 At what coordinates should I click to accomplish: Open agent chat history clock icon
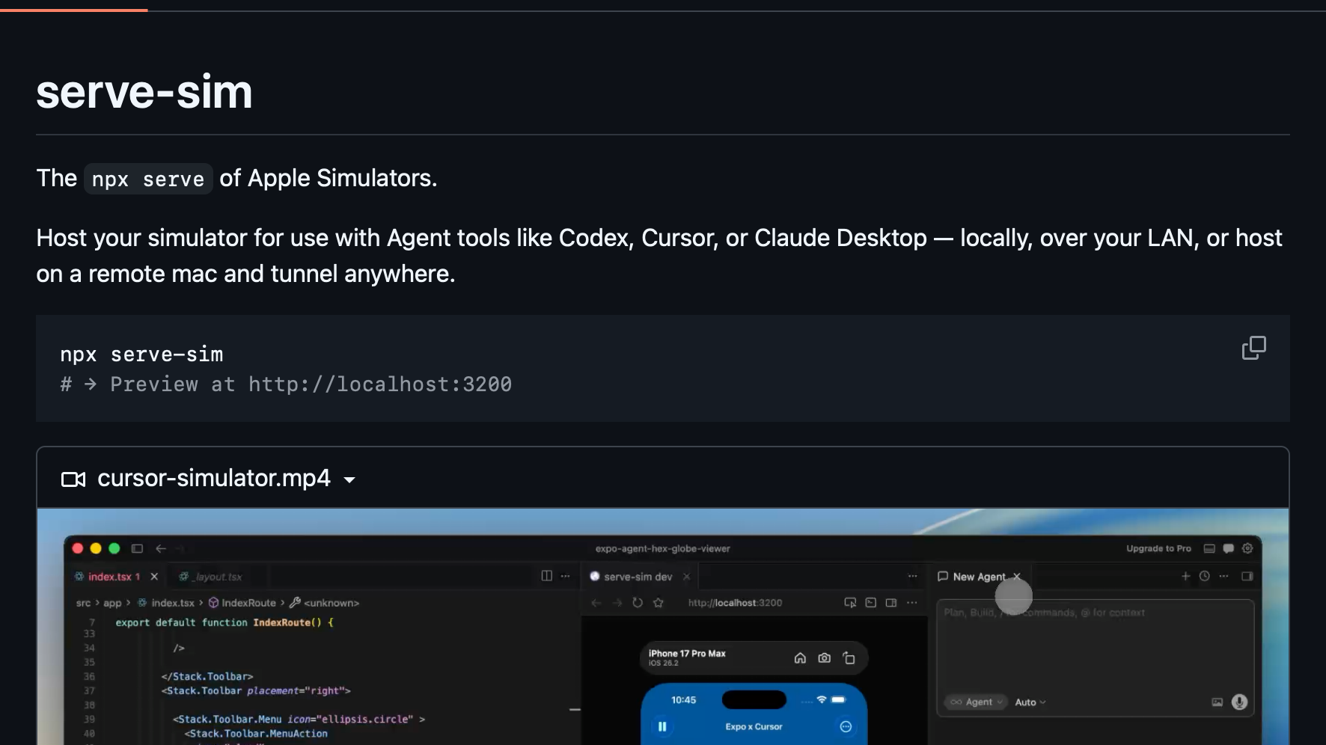point(1204,576)
